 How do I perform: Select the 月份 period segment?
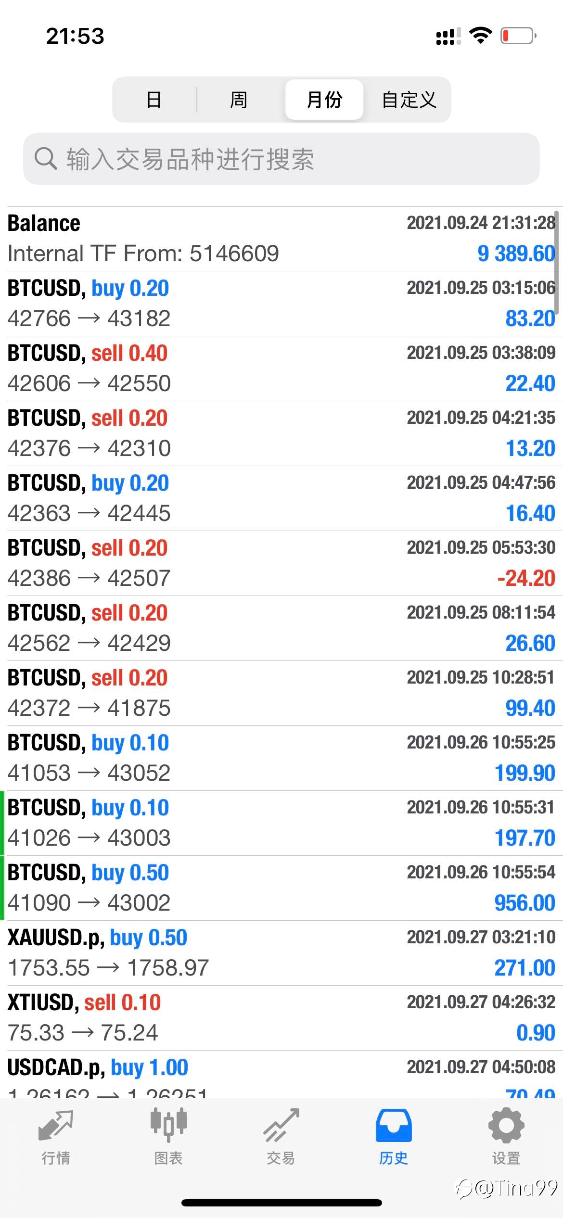point(324,100)
